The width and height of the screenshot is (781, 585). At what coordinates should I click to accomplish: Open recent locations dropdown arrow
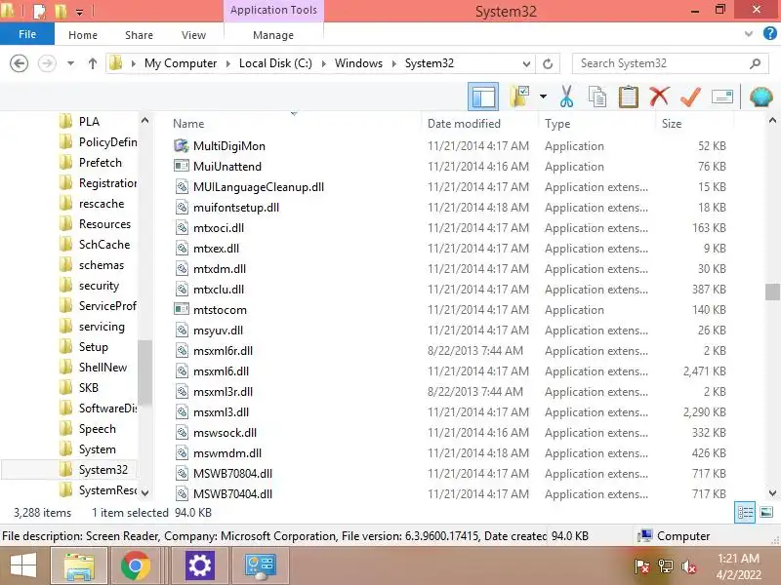[70, 63]
